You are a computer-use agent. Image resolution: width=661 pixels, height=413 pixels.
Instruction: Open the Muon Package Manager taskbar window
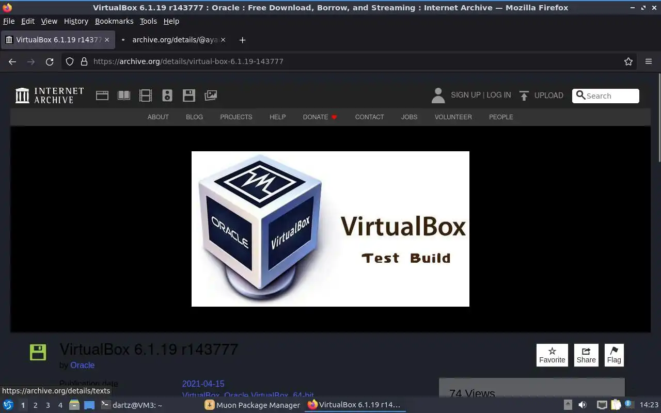pyautogui.click(x=253, y=405)
